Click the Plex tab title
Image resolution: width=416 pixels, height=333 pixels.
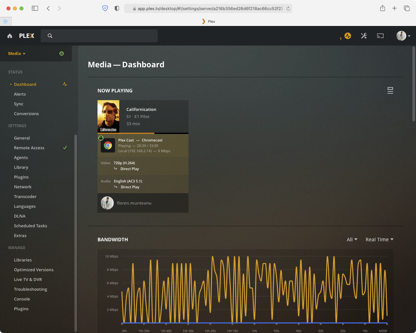(x=212, y=21)
